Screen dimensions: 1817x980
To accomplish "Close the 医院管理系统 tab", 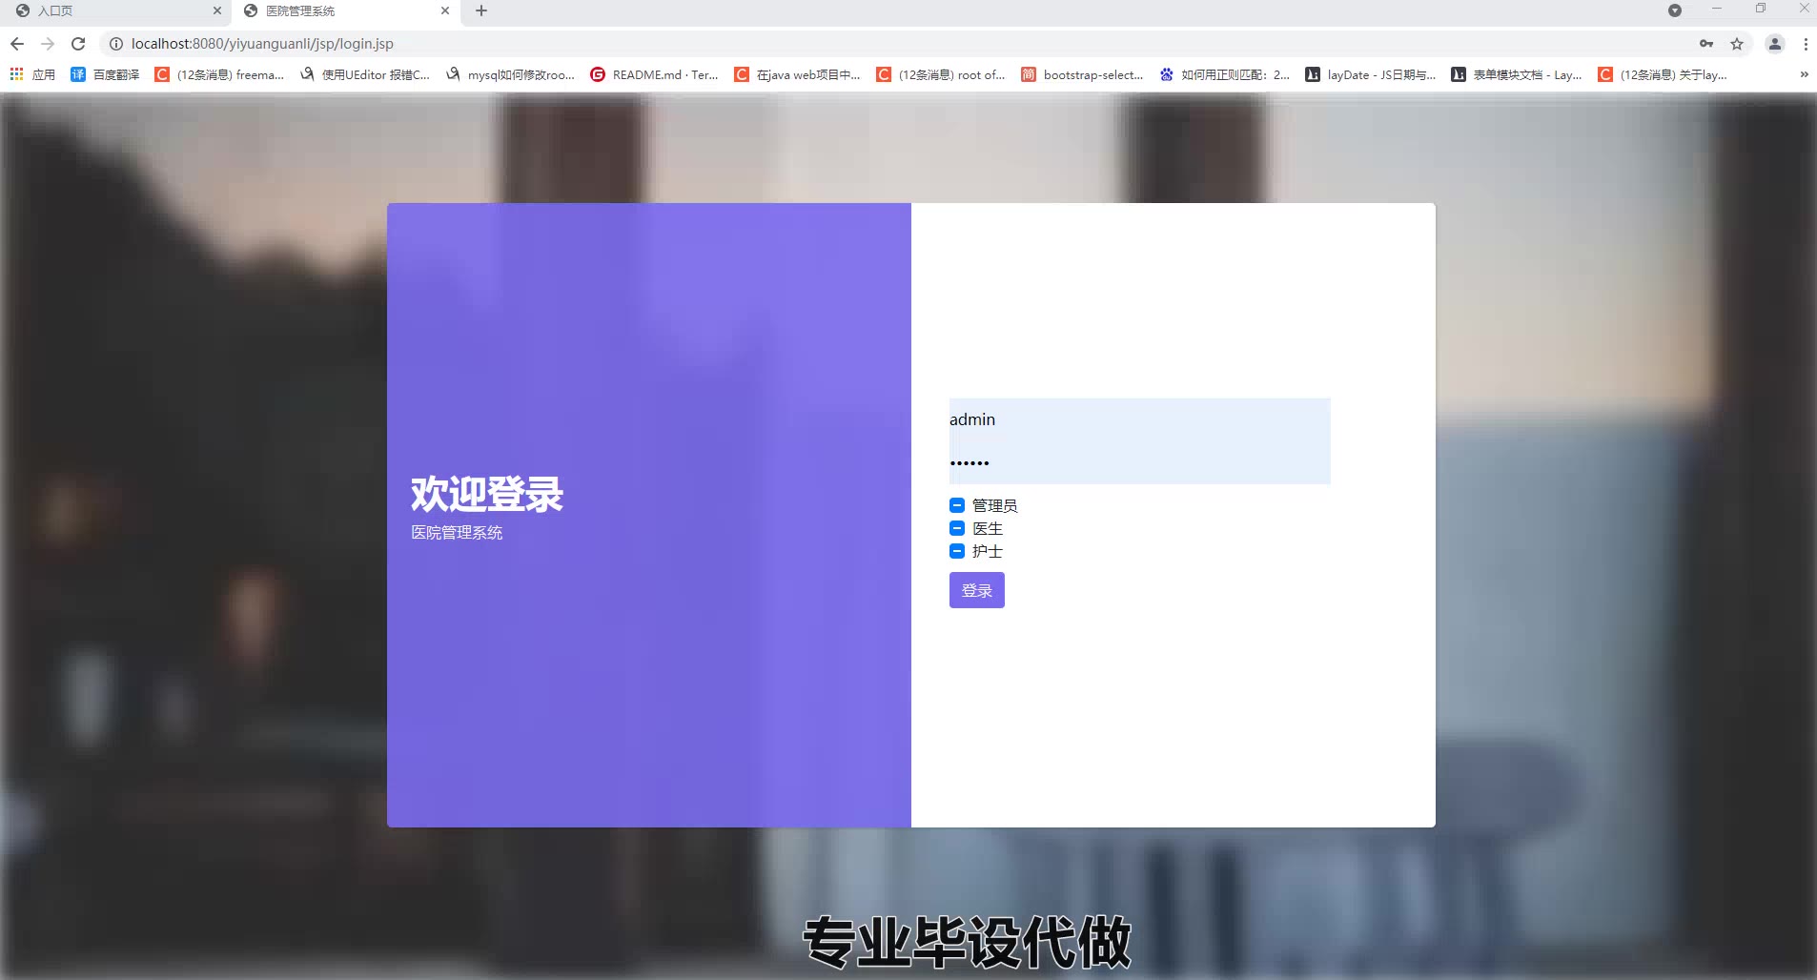I will [445, 10].
